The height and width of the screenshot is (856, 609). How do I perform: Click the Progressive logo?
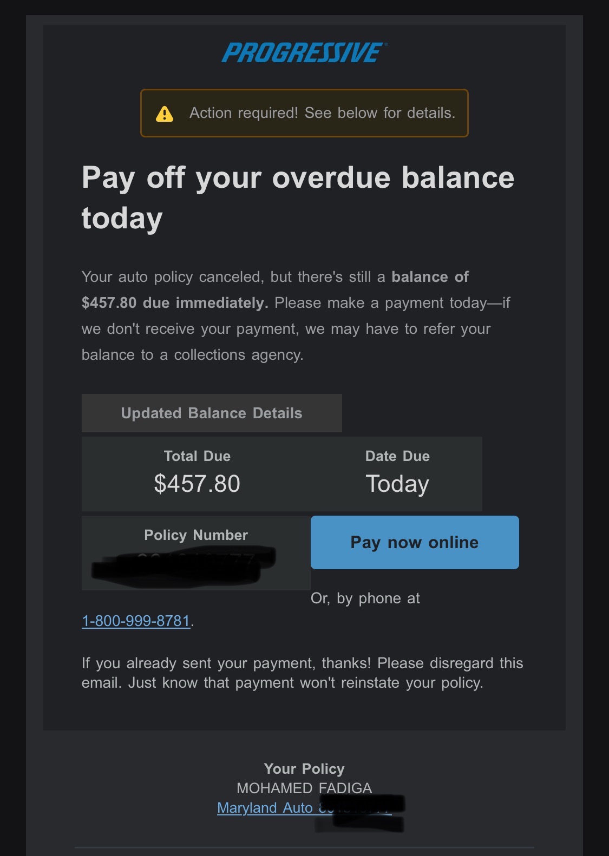[x=304, y=53]
